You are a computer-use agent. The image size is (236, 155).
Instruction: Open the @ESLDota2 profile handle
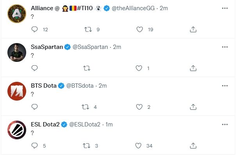[85, 124]
